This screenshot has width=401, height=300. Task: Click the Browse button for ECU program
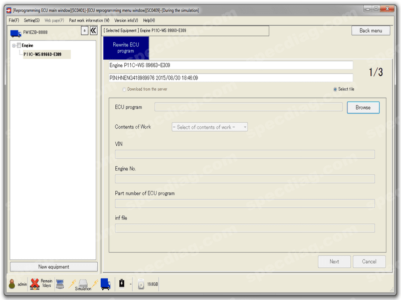[x=363, y=107]
